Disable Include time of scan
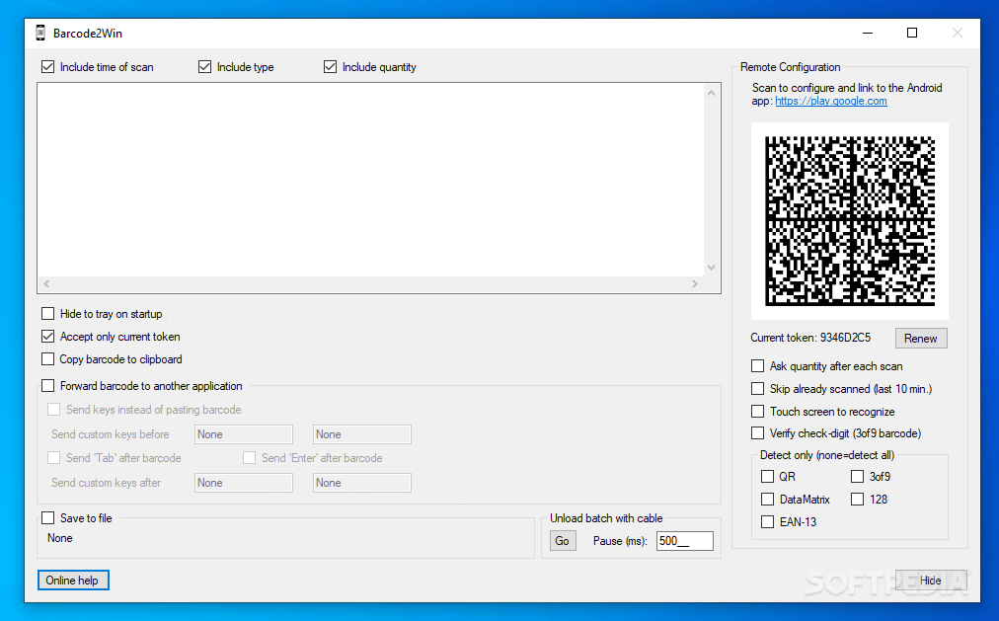 (47, 66)
